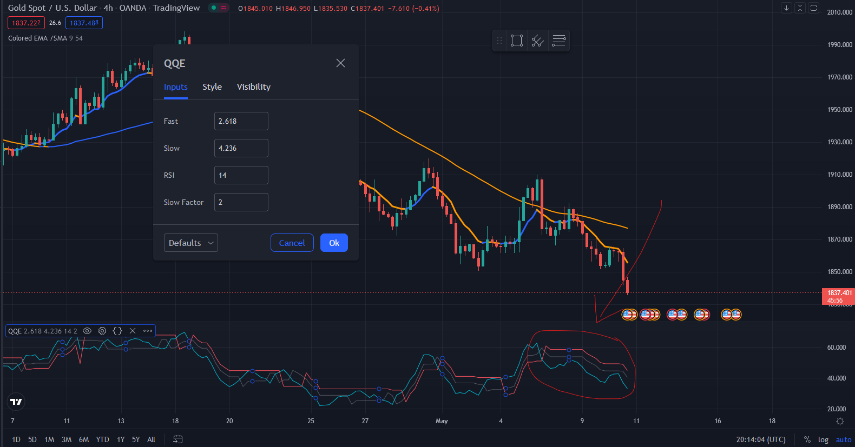Open the timezone selector 20:14:04 (UTC)

click(760, 439)
